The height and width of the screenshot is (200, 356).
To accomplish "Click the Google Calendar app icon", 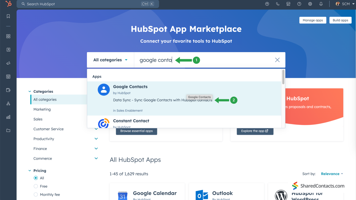I will point(123,196).
